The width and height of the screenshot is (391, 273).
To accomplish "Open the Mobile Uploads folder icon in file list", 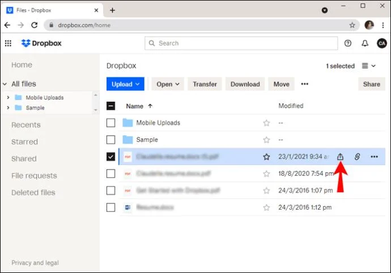I will (x=127, y=123).
